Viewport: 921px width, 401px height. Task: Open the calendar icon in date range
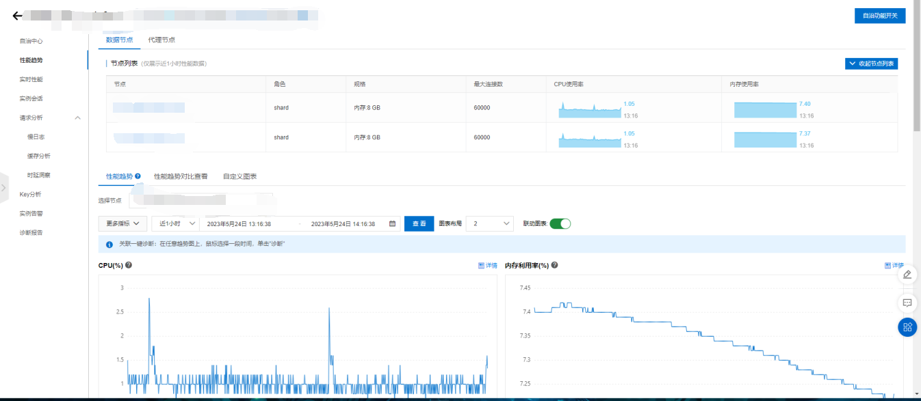point(392,223)
